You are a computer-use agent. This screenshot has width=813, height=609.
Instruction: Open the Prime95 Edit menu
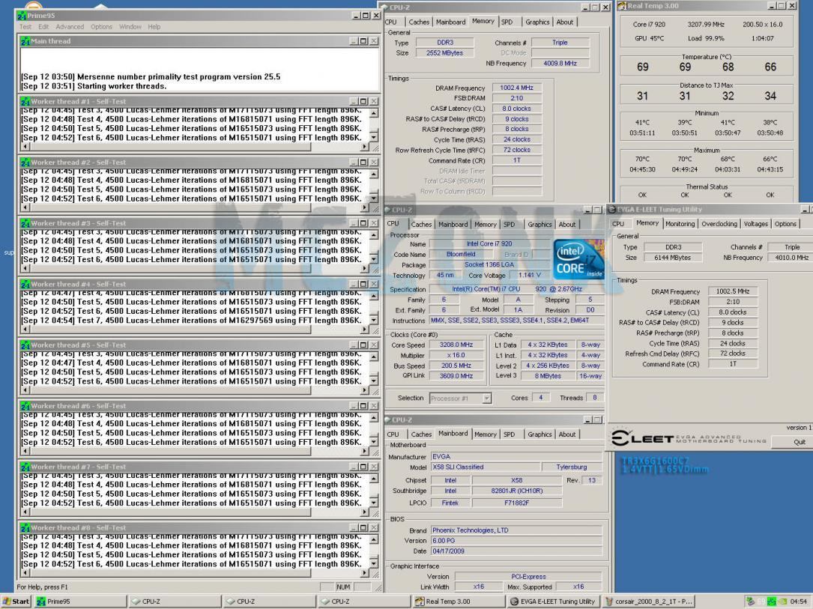(x=43, y=26)
